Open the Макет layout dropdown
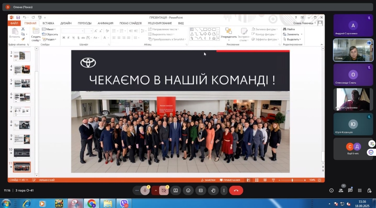The image size is (376, 208). [50, 29]
